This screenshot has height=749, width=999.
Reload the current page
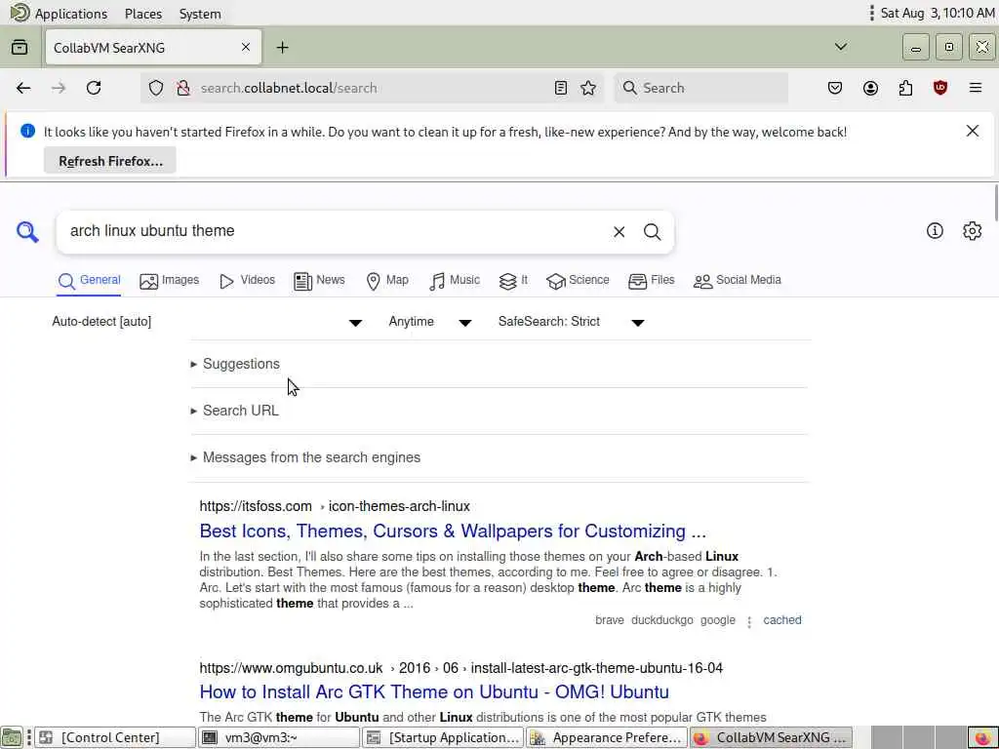(x=94, y=88)
